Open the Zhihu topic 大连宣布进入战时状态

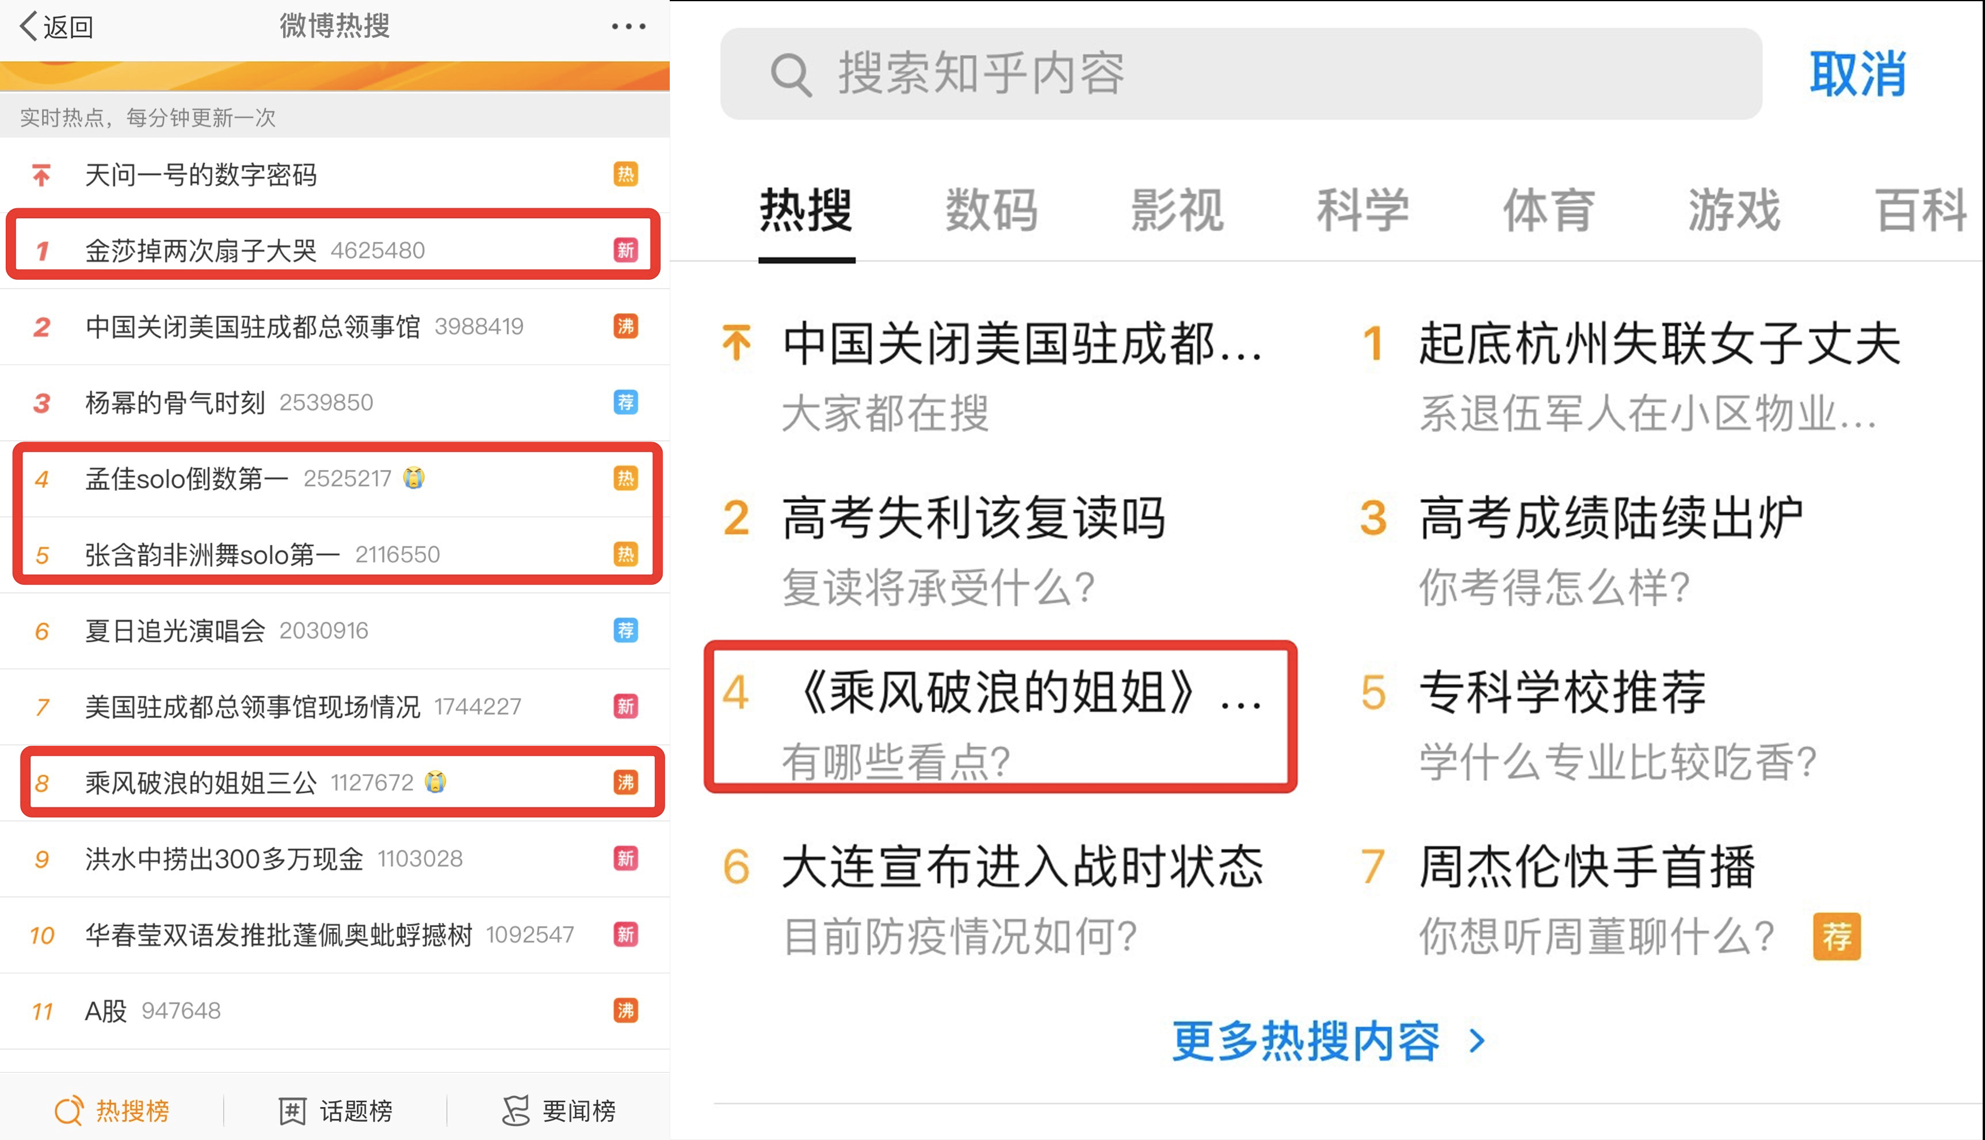pyautogui.click(x=1021, y=868)
